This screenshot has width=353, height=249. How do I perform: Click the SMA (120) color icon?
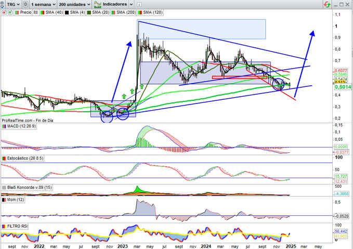(x=140, y=12)
